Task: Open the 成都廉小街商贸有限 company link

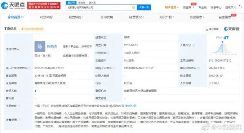Action: (x=76, y=56)
